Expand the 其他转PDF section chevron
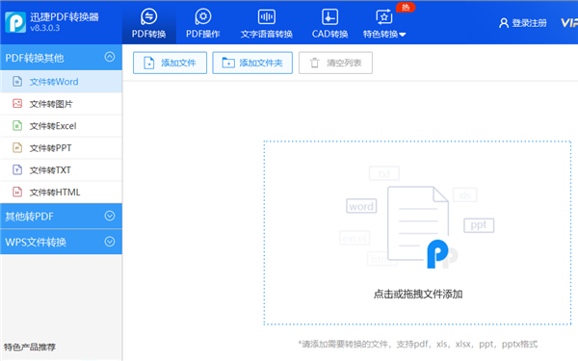578x361 pixels. click(110, 216)
